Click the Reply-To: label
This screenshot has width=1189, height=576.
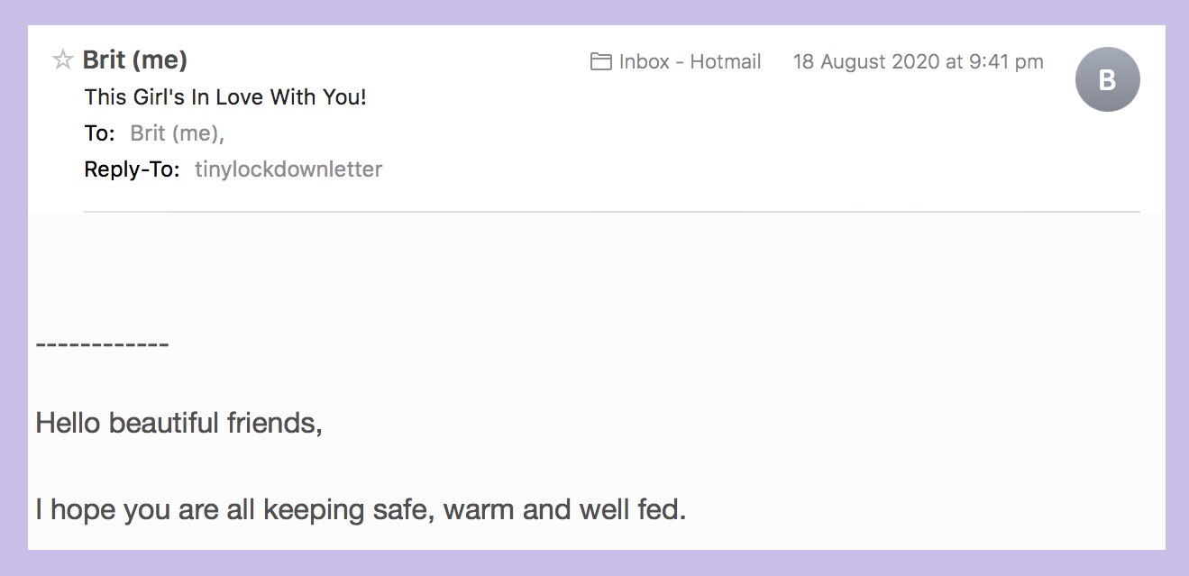(x=133, y=169)
